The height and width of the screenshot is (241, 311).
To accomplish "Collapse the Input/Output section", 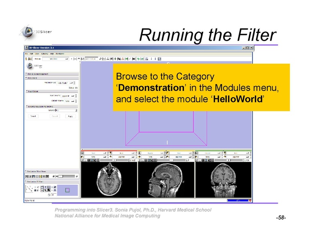I will pyautogui.click(x=52, y=91).
